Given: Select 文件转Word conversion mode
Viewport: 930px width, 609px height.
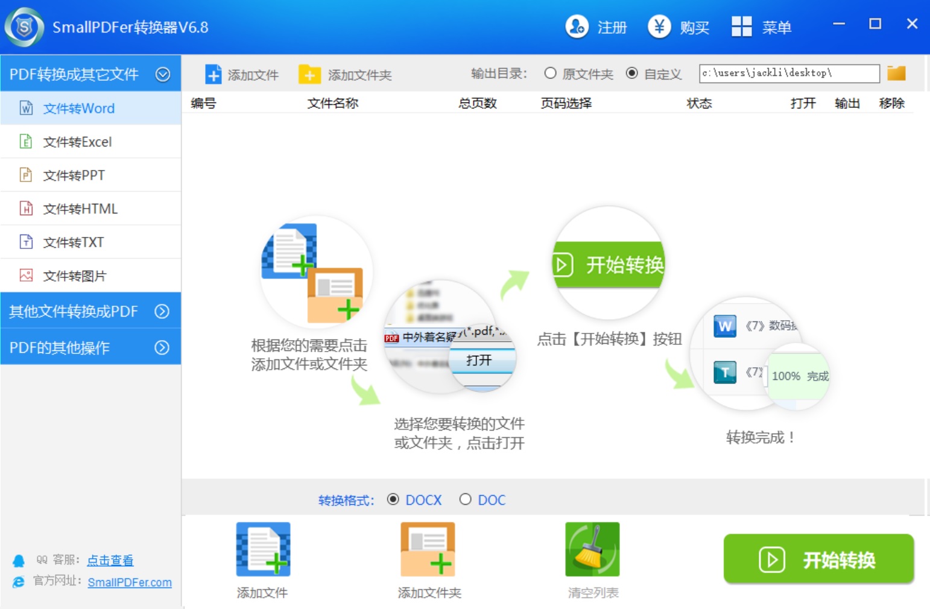Looking at the screenshot, I should [90, 108].
